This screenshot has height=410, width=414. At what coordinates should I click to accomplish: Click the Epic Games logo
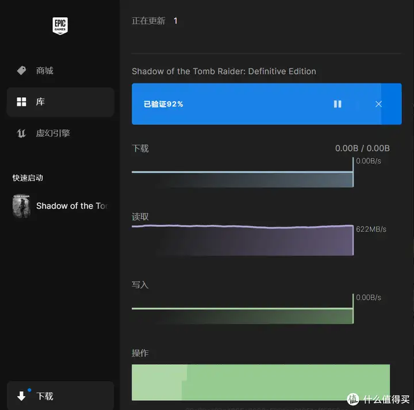[60, 26]
